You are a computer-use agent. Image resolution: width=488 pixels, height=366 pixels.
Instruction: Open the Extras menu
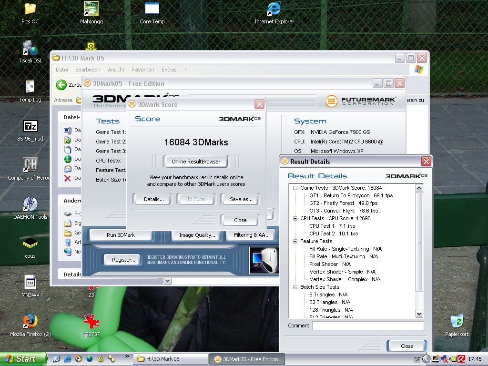click(169, 70)
